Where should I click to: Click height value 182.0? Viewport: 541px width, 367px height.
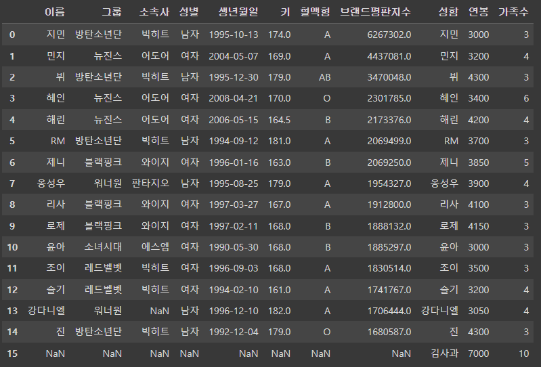(279, 311)
